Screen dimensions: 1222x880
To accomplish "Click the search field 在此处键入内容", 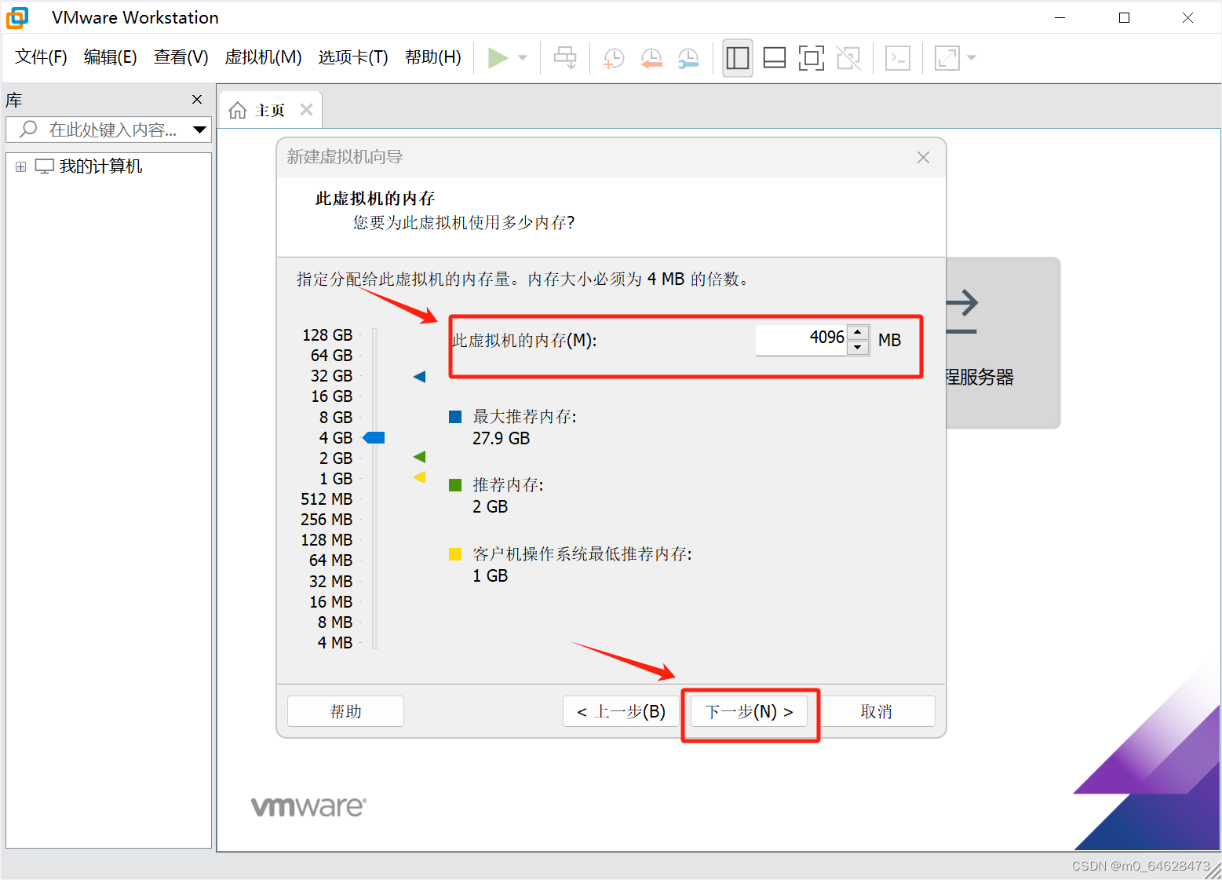I will (x=108, y=130).
